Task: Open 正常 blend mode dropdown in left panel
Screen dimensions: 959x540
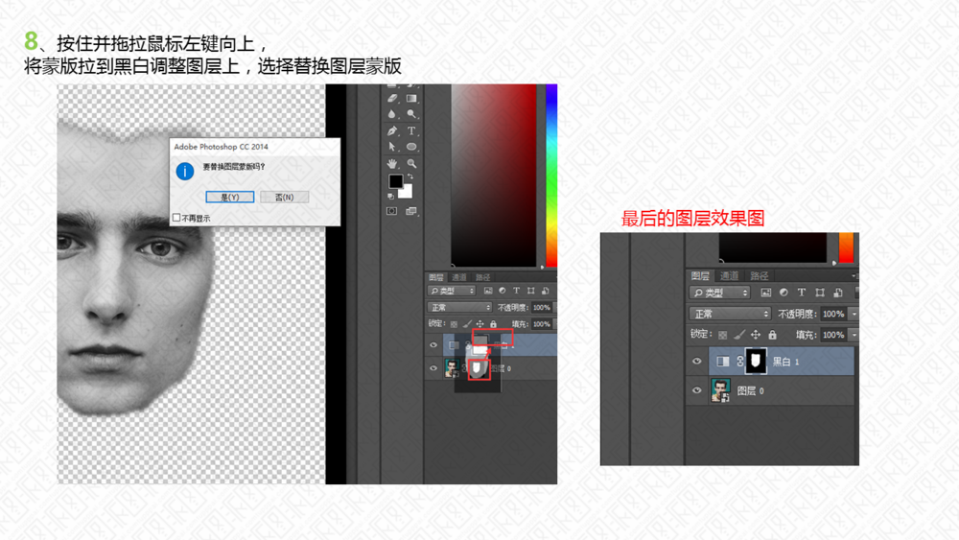Action: [459, 308]
